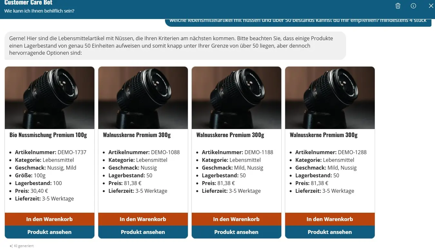The width and height of the screenshot is (435, 251).
Task: View product Bio Nussmischung via Produkt ansehen
Action: click(50, 232)
